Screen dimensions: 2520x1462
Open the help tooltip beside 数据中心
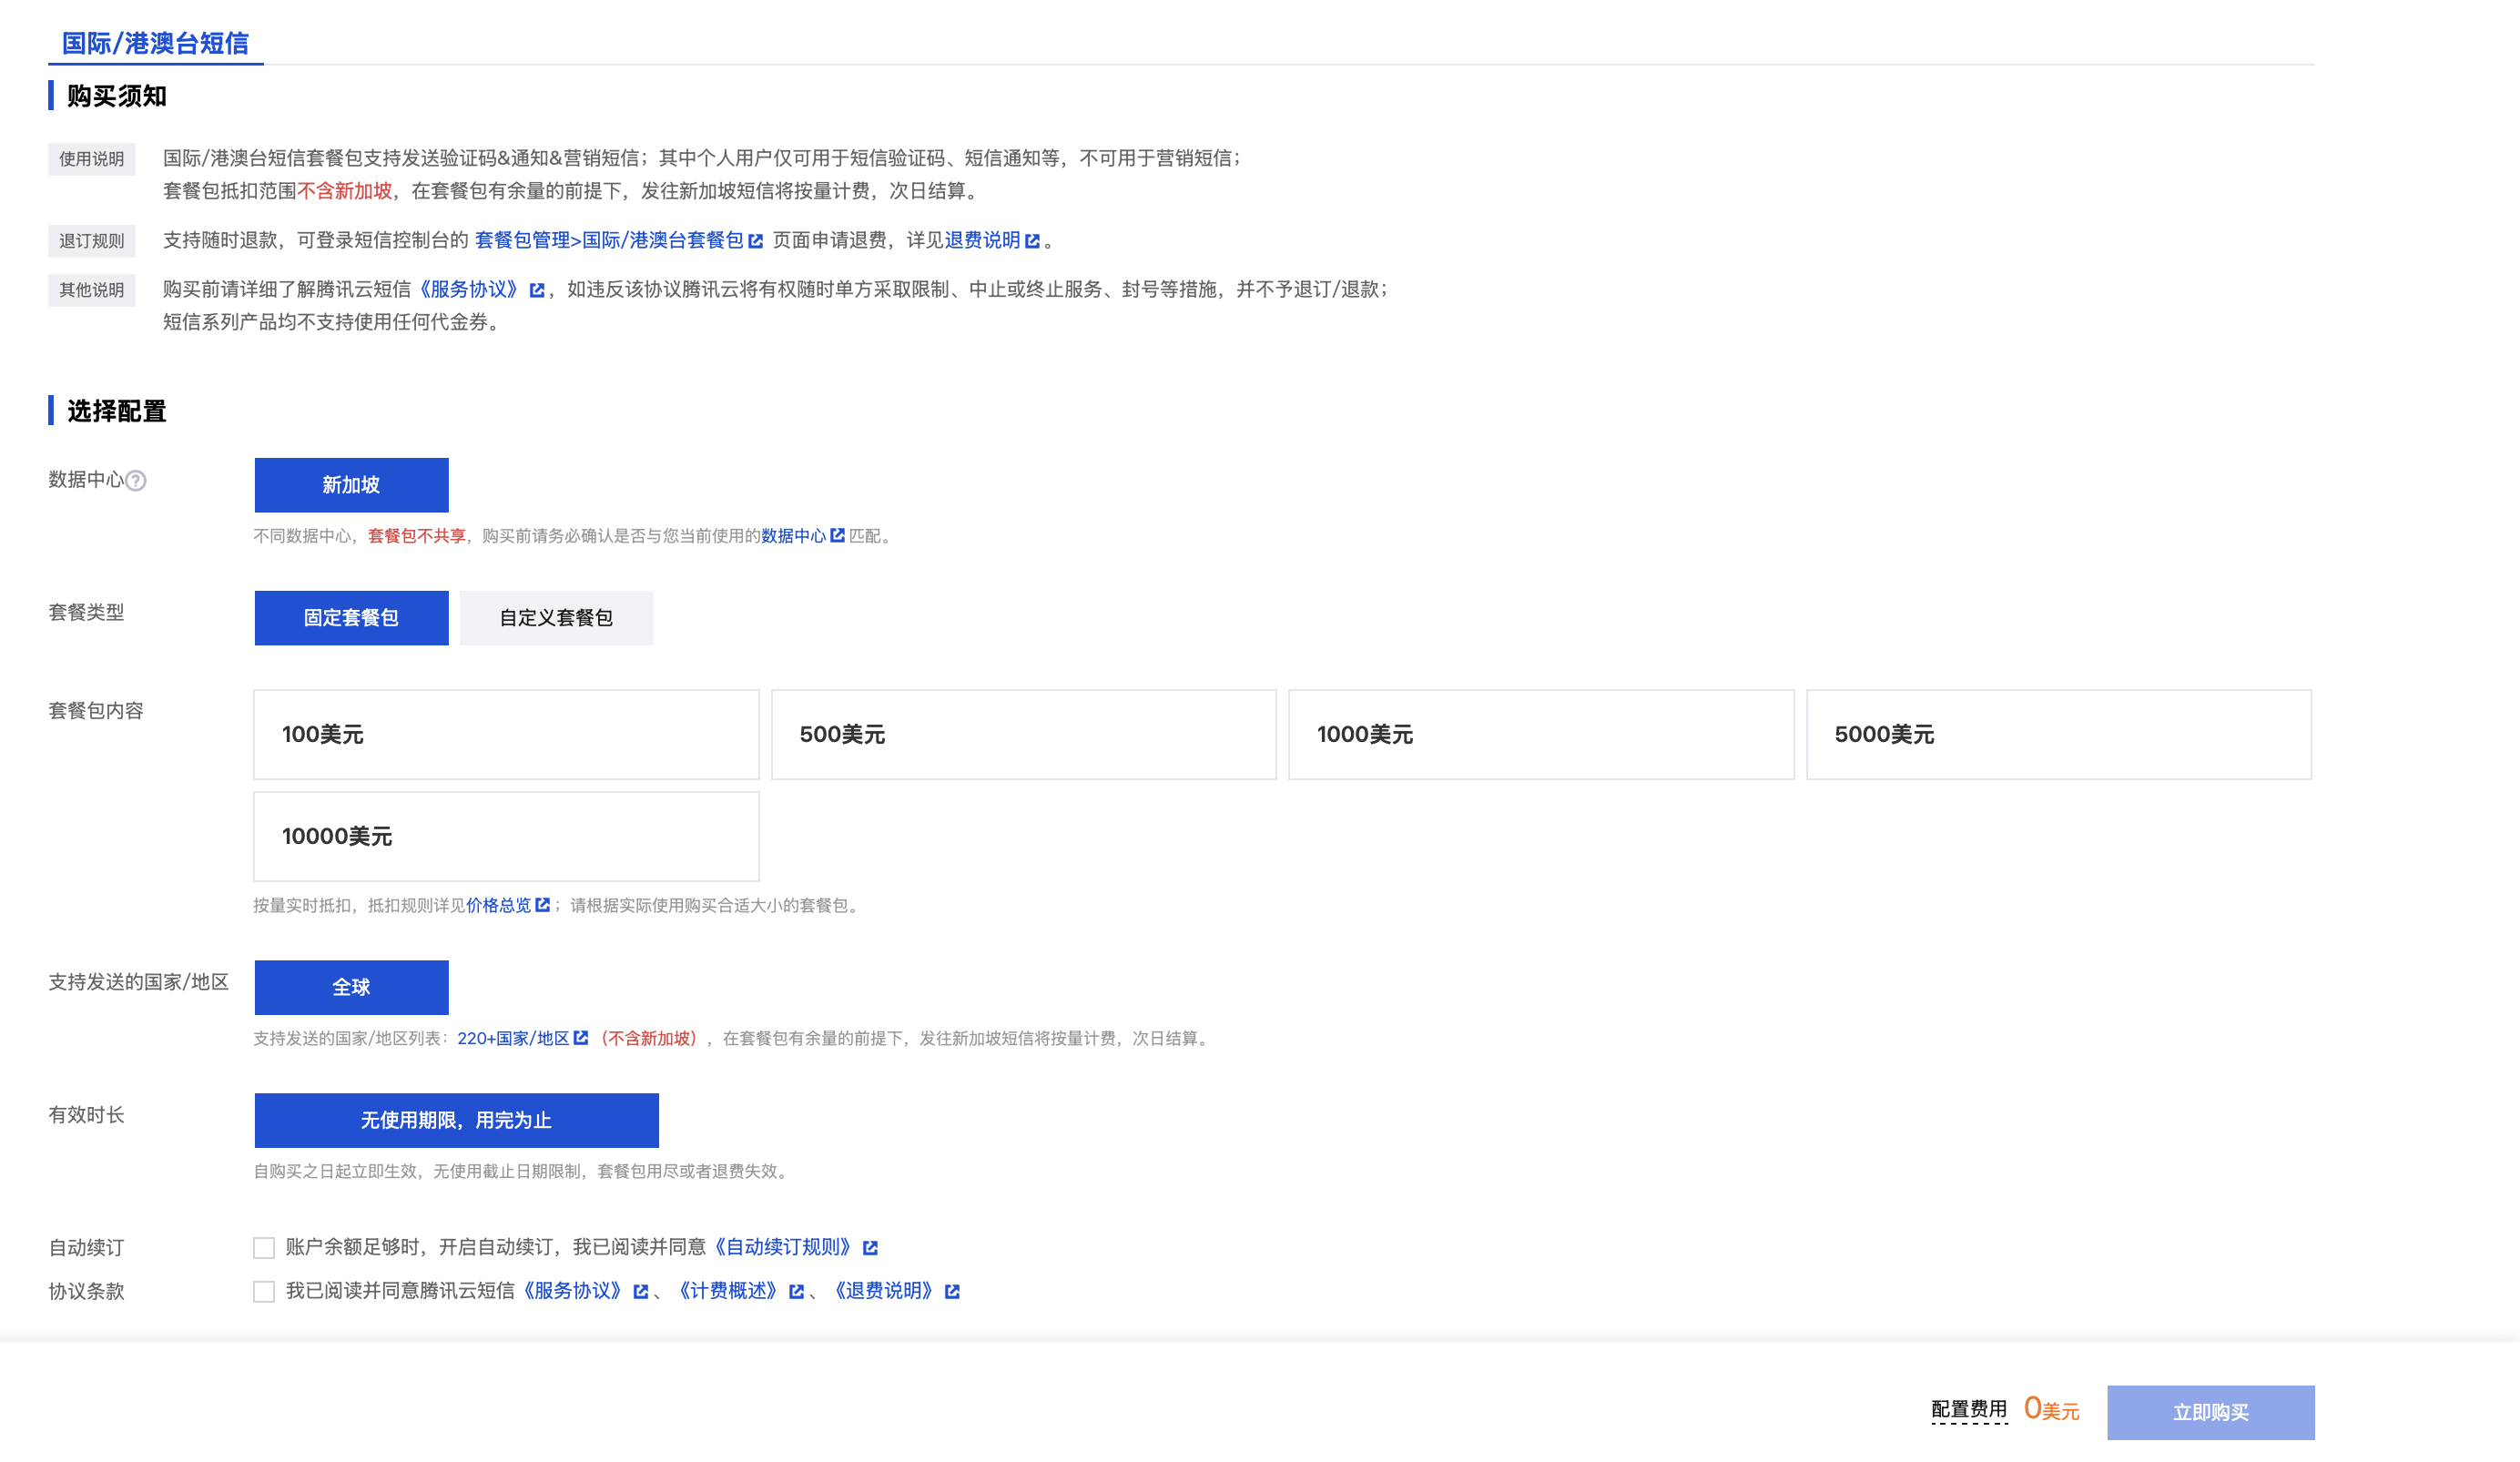coord(137,481)
